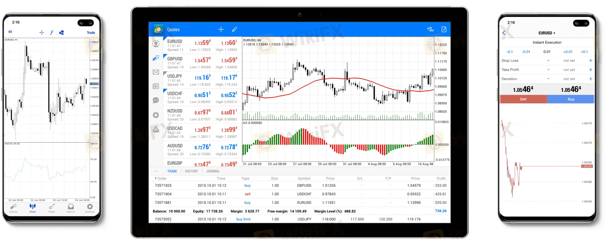Switch to Chart tab on left phone
The width and height of the screenshot is (608, 245).
pyautogui.click(x=33, y=208)
